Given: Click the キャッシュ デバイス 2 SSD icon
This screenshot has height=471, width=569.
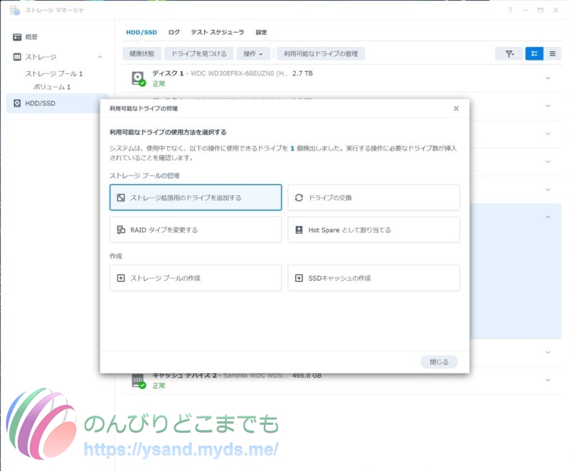Looking at the screenshot, I should tap(138, 381).
